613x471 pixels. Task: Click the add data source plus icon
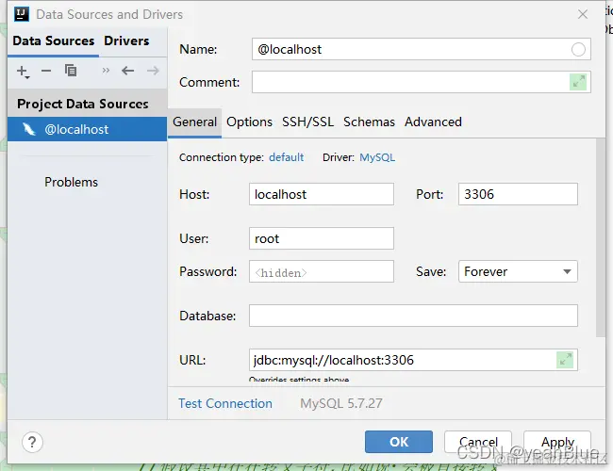click(23, 71)
